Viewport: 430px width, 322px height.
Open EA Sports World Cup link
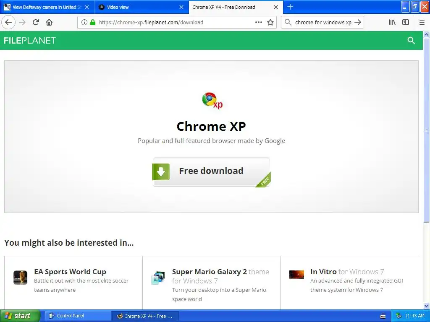[x=70, y=272]
